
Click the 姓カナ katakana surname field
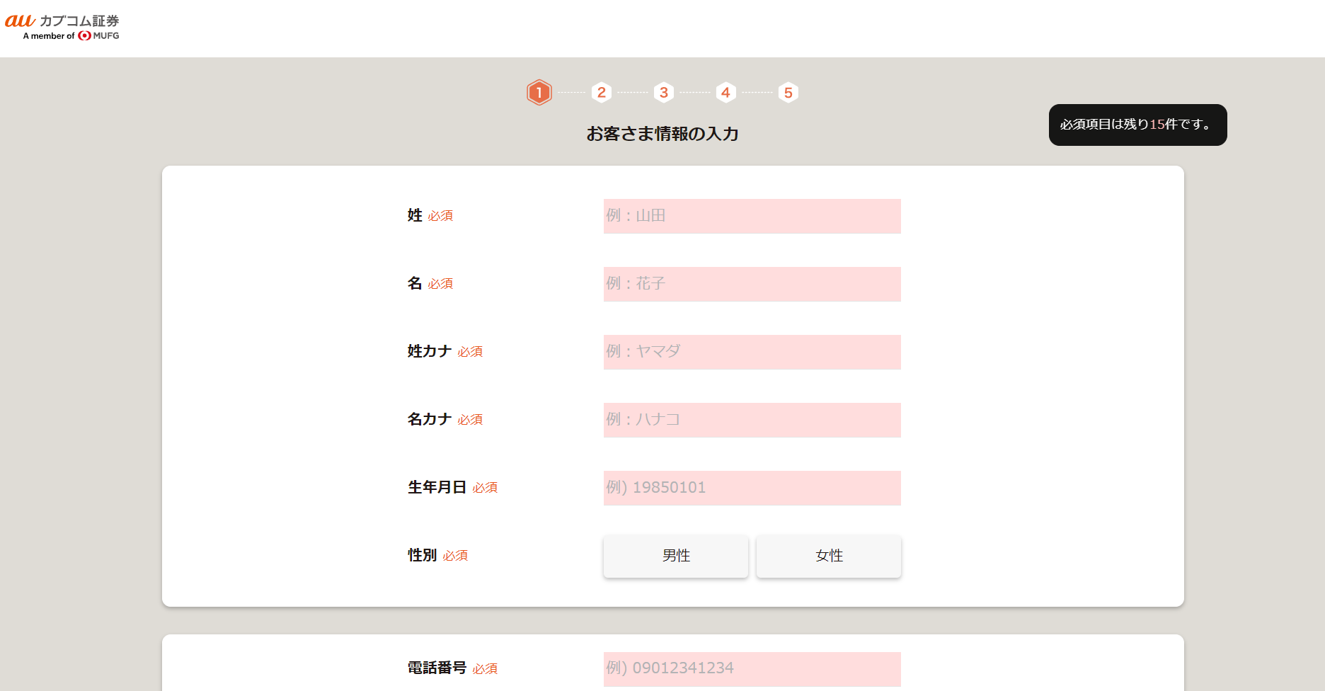click(x=752, y=352)
